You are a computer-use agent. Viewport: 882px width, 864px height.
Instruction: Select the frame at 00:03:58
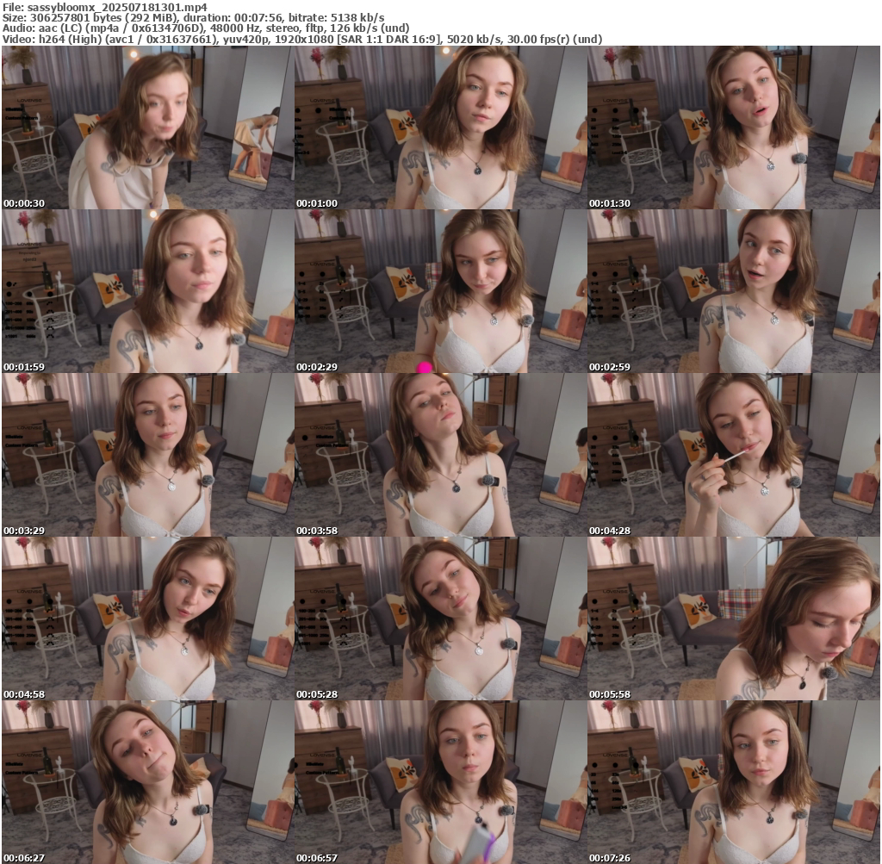[440, 455]
